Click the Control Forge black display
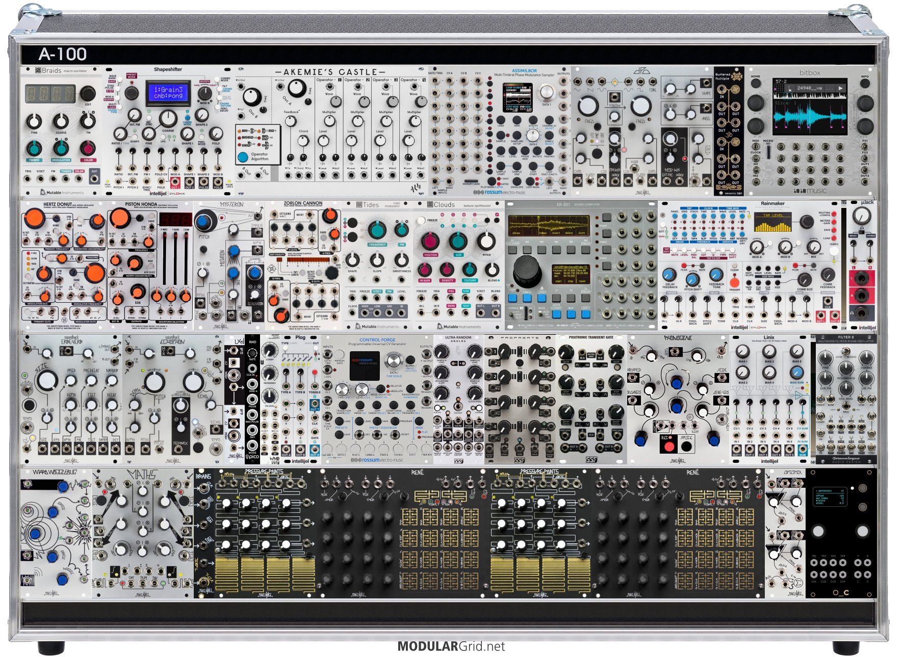Screen dimensions: 903x657 pos(365,365)
